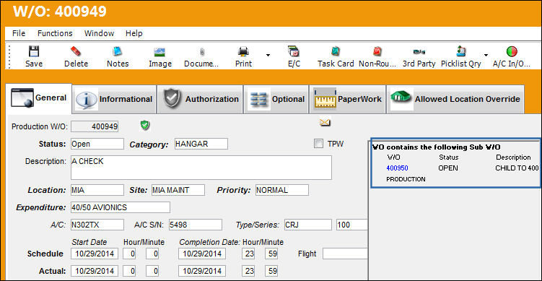Click the Schedule Completion Date field
542x281 pixels.
click(x=202, y=254)
